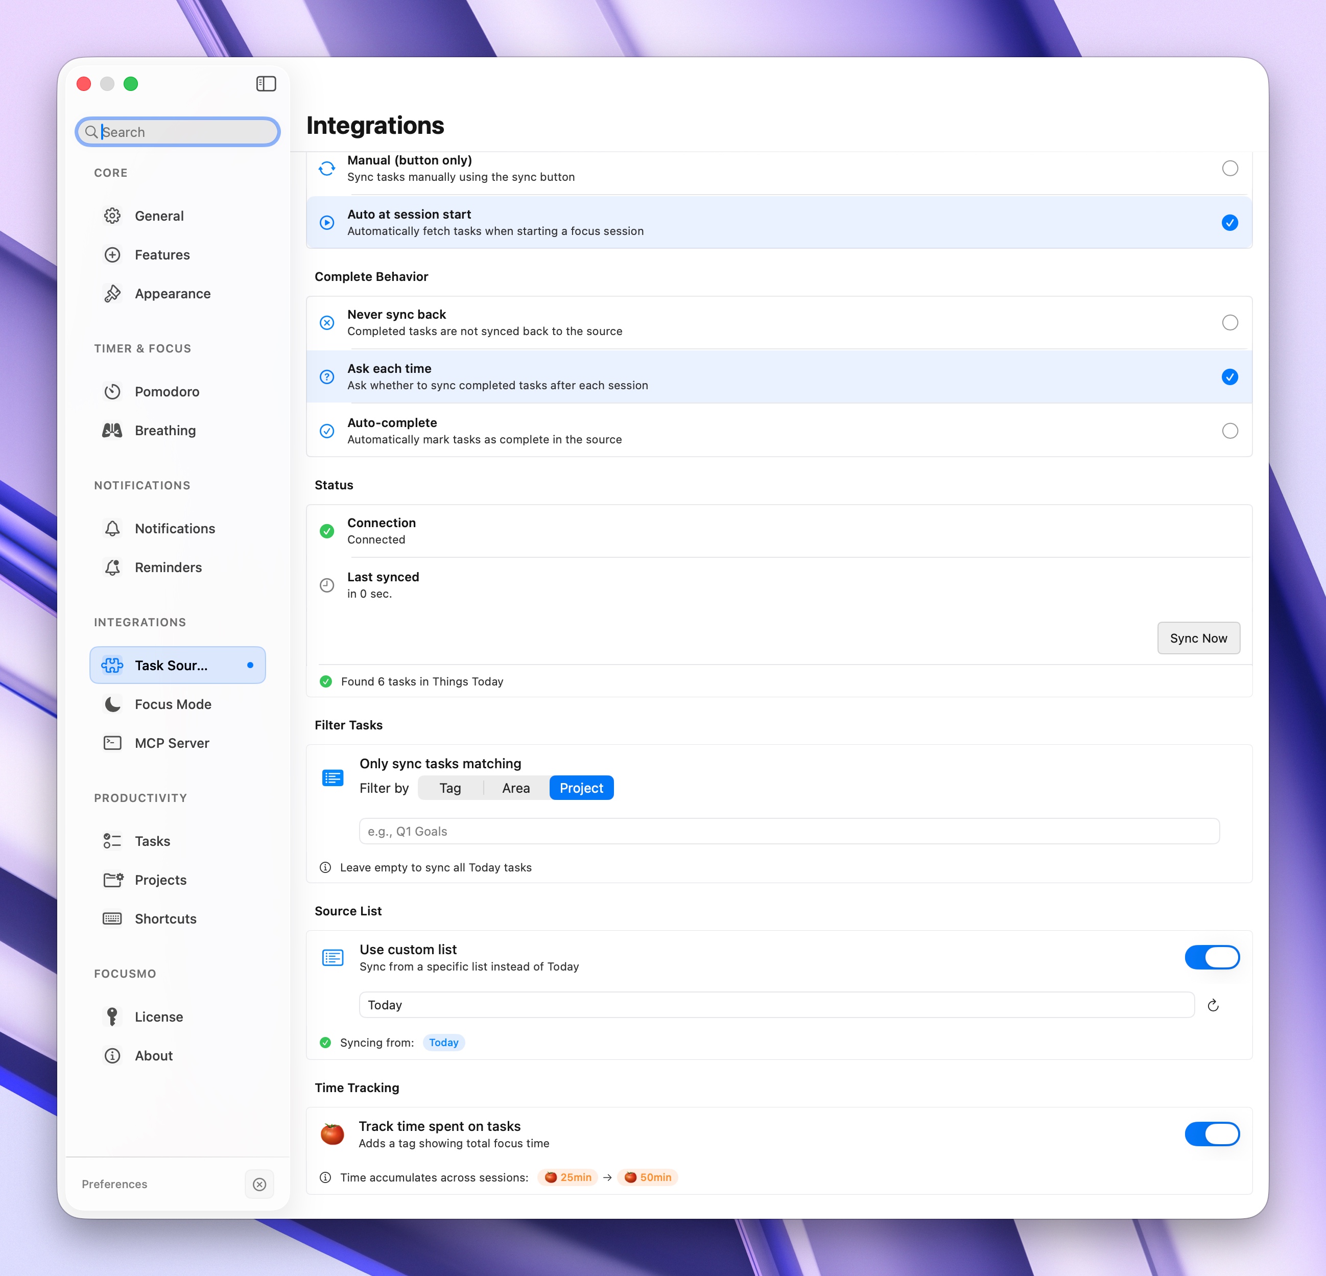This screenshot has height=1276, width=1326.
Task: Refresh the custom list with reload icon
Action: point(1213,1005)
